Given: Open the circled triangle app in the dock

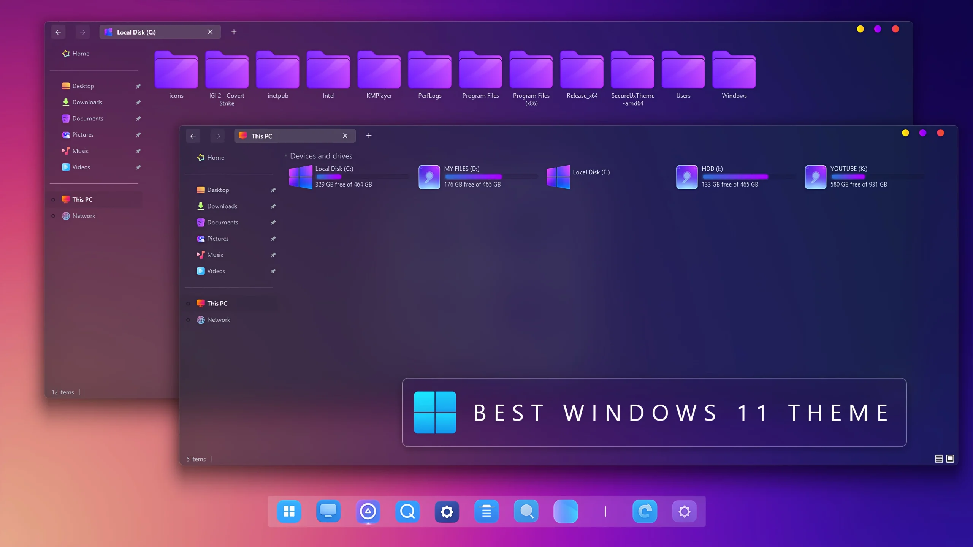Looking at the screenshot, I should pos(368,511).
